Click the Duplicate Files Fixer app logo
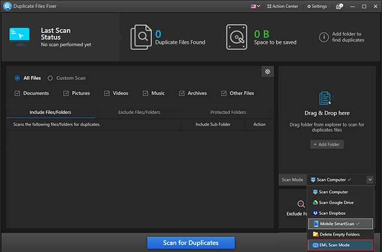Screen dimensions: 382x252 tap(7, 6)
